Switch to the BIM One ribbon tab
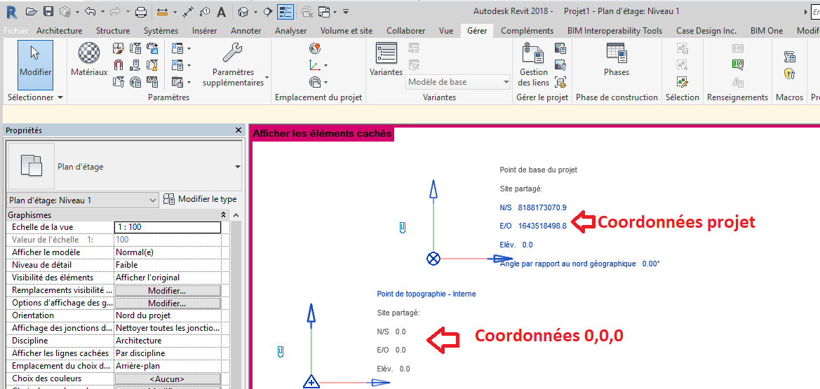The image size is (820, 389). [767, 31]
